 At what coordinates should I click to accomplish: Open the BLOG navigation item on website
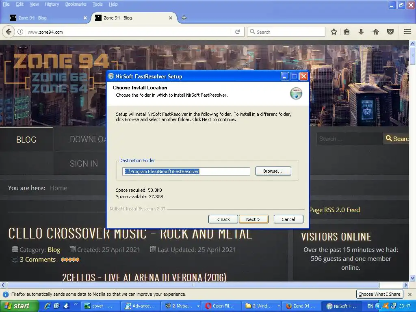click(26, 139)
